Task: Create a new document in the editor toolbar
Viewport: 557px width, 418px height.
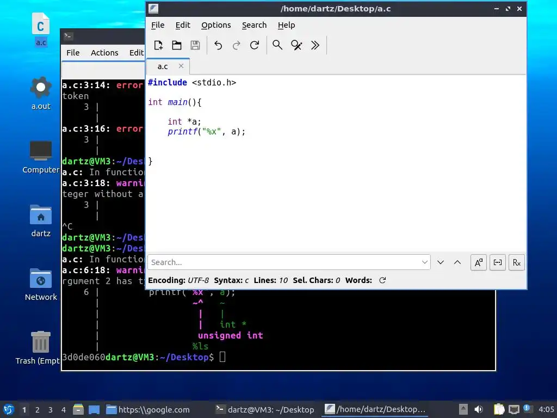Action: (x=158, y=45)
